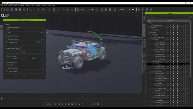Increase Rotate Dummy value with the spinner
This screenshot has height=109, width=193.
pos(21,48)
